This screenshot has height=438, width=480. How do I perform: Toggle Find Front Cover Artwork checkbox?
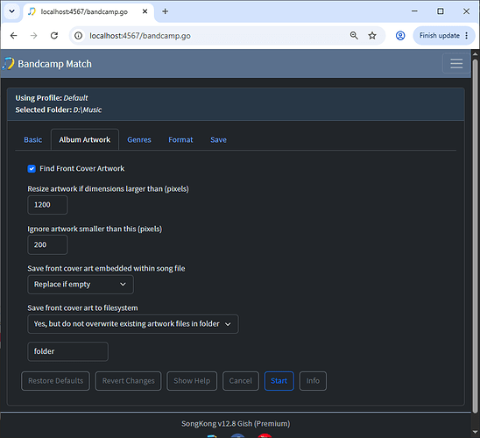pyautogui.click(x=32, y=169)
